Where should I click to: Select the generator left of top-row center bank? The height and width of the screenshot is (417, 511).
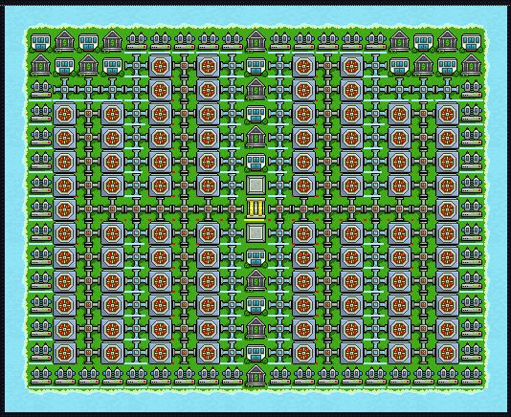click(x=232, y=42)
